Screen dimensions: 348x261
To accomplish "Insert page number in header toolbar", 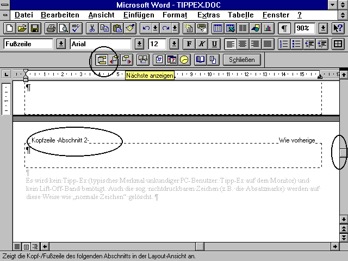I will click(160, 59).
